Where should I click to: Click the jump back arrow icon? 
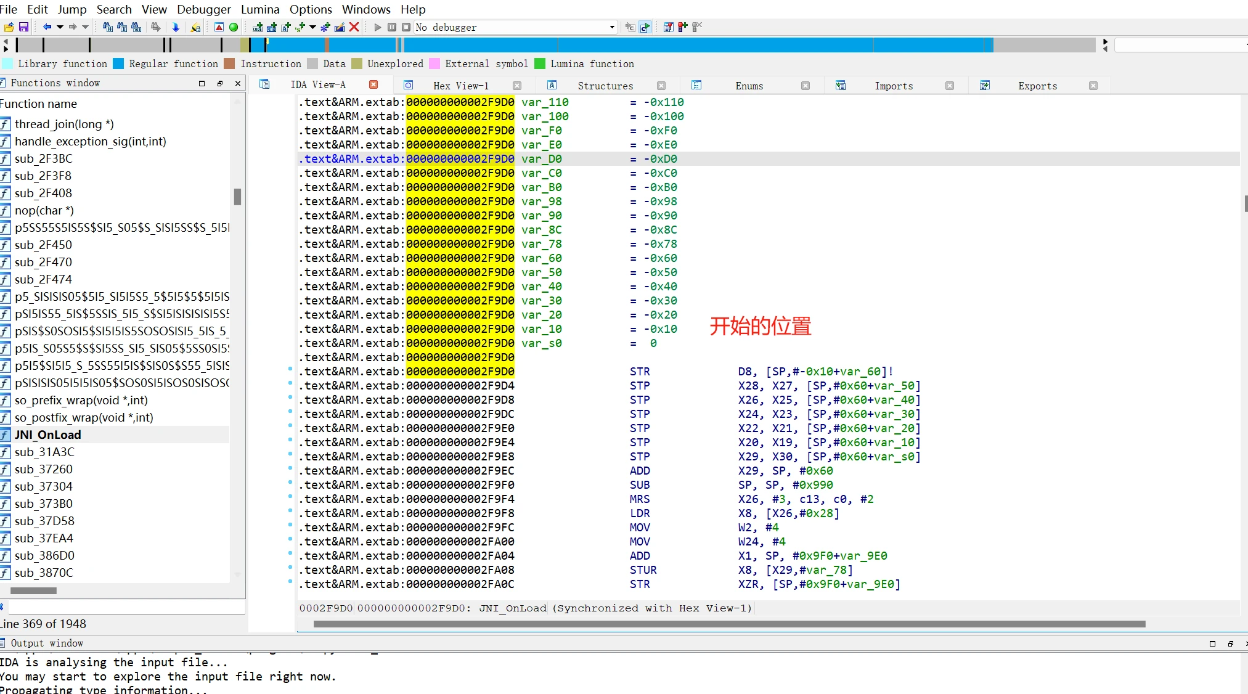(x=47, y=27)
